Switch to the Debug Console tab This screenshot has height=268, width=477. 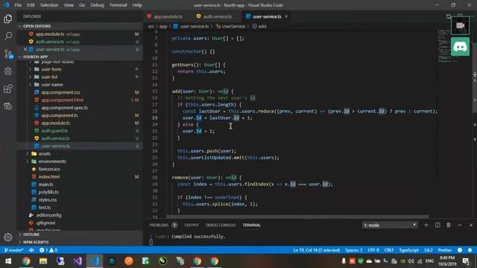(x=221, y=225)
